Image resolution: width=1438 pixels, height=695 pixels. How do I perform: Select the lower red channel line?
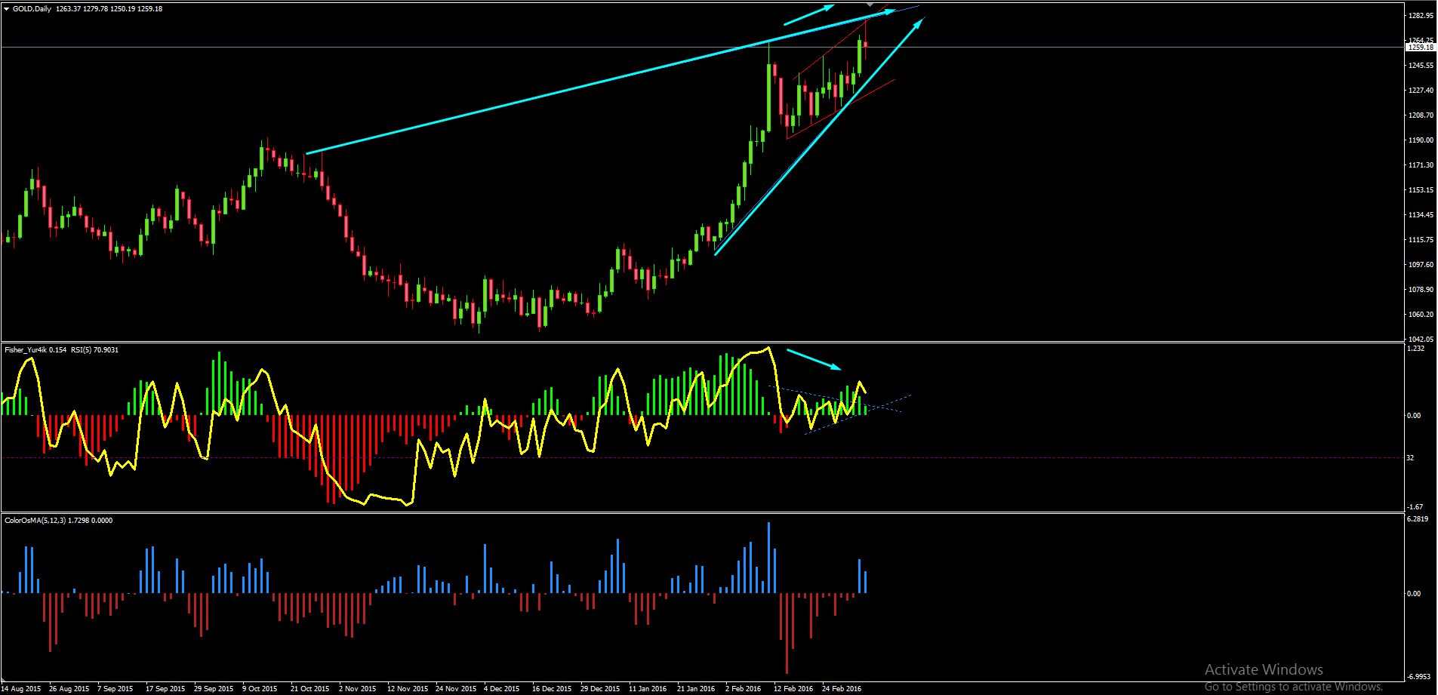[840, 109]
